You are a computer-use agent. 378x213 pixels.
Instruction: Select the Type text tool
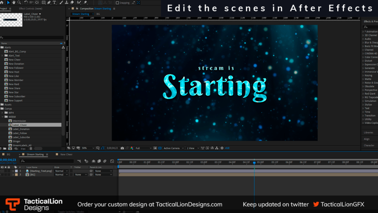54,2
